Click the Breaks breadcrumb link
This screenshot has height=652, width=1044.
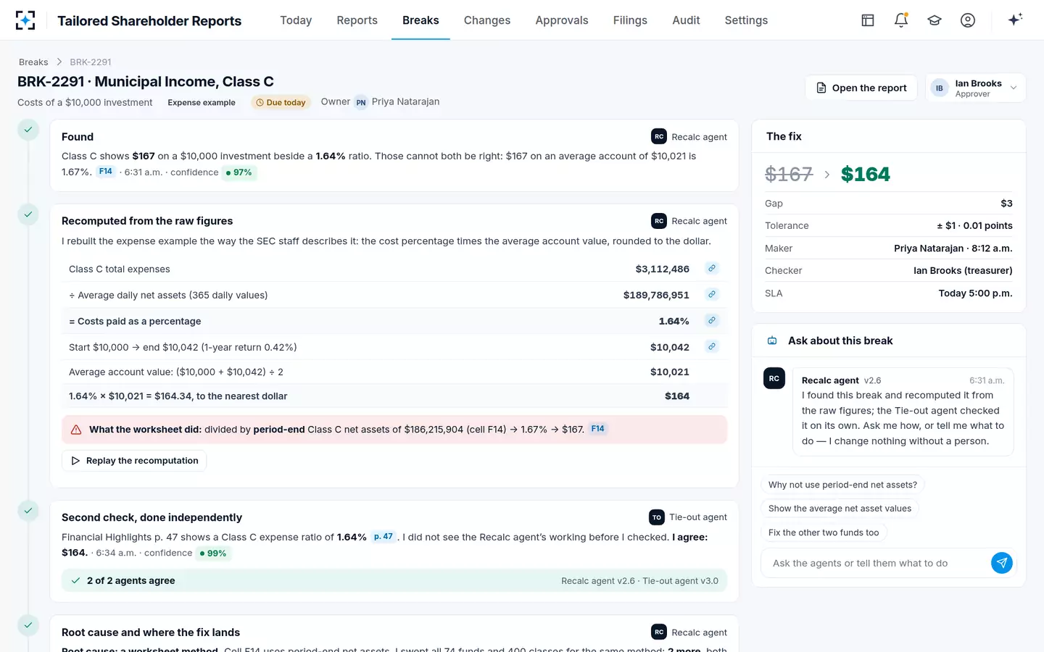(x=33, y=62)
